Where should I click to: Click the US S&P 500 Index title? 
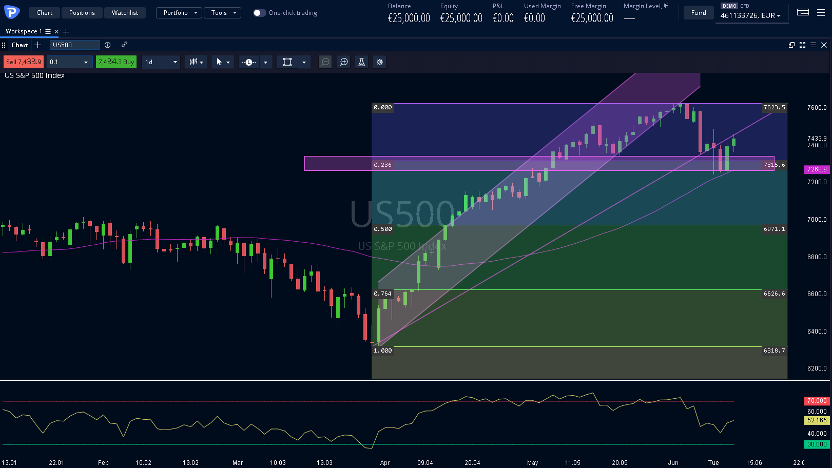pos(35,75)
